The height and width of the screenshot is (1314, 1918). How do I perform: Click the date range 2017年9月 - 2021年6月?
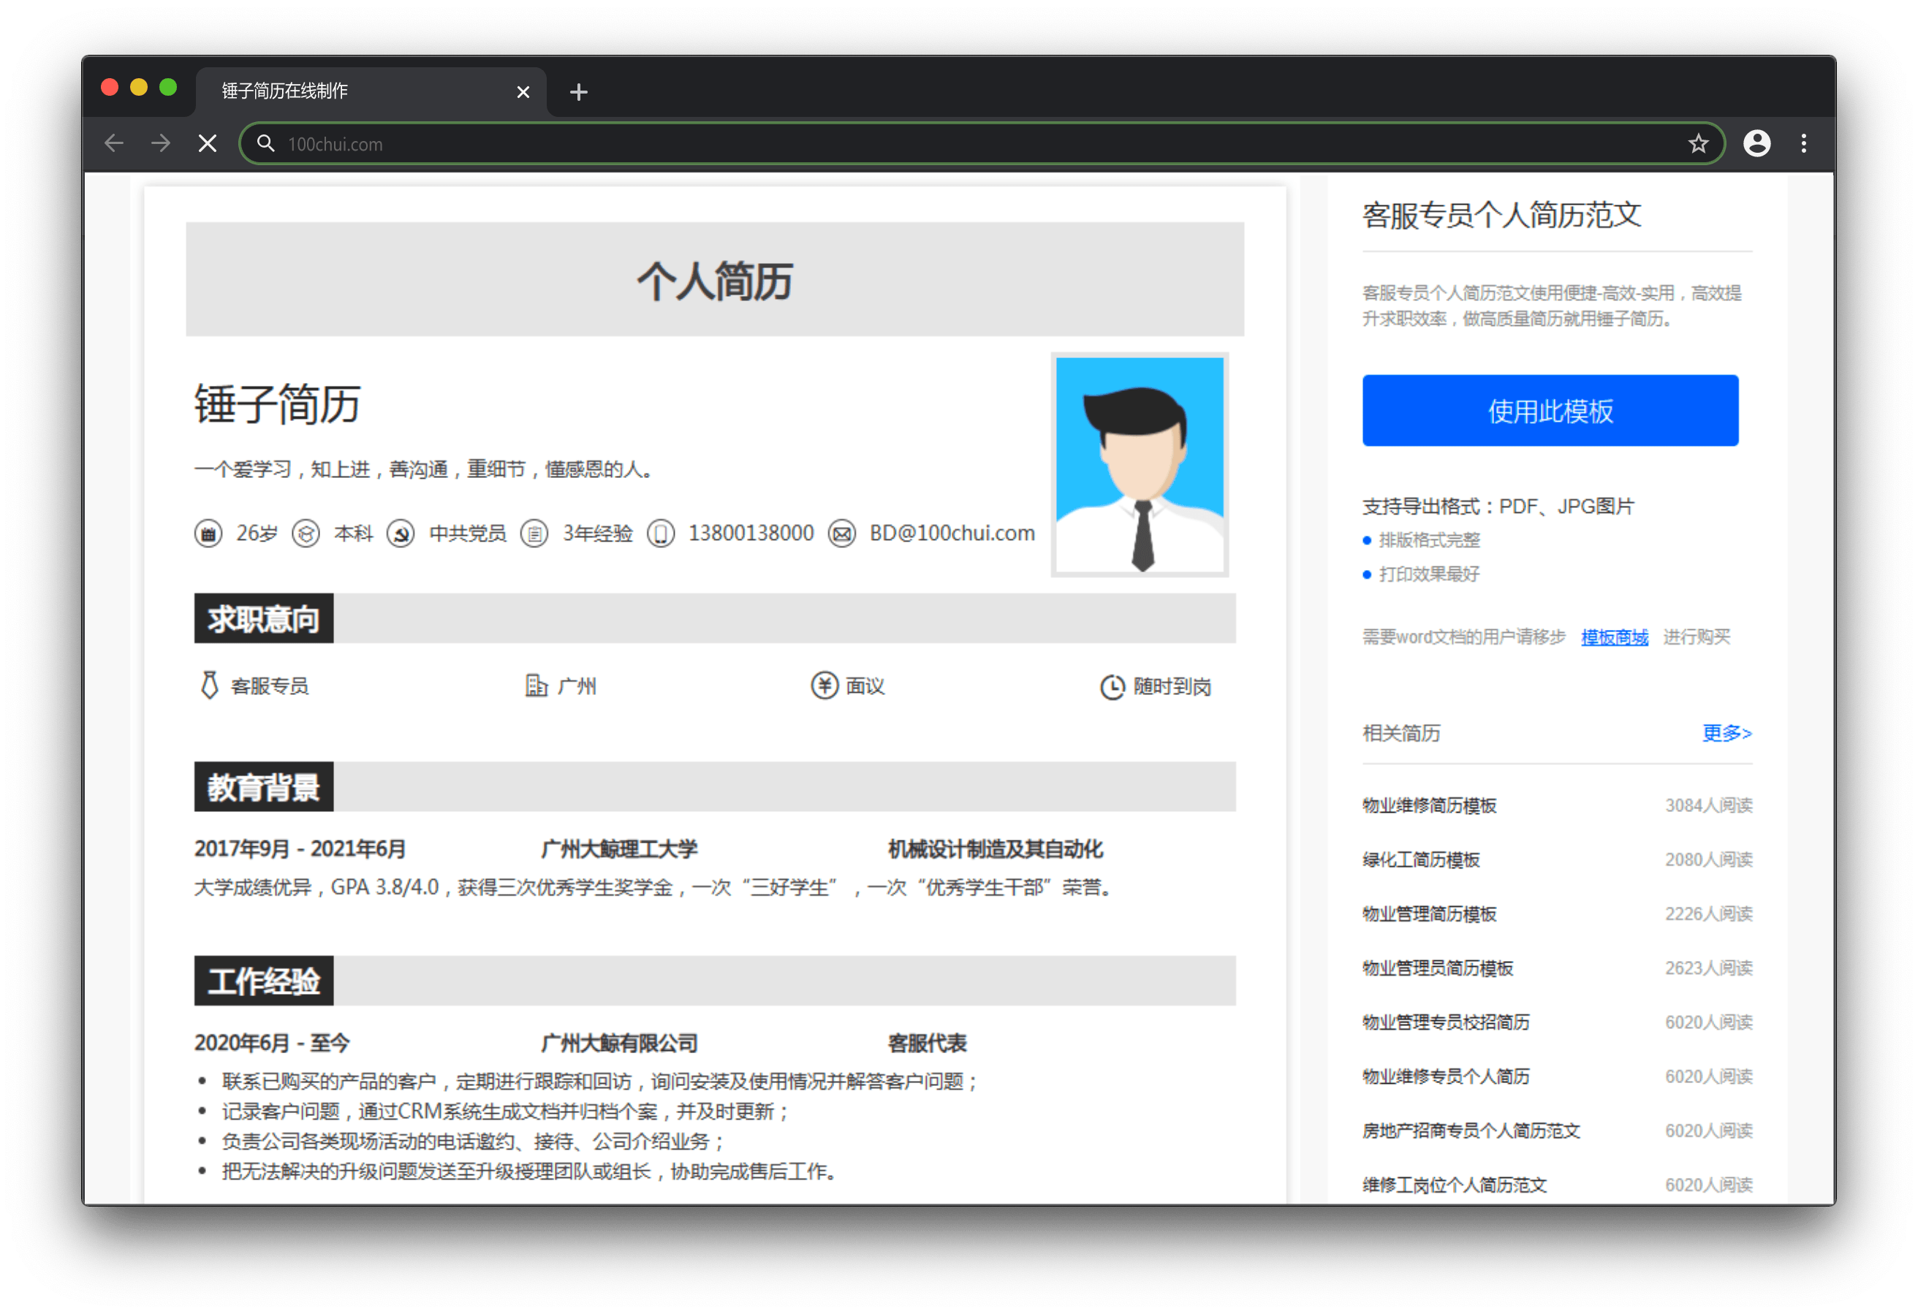tap(300, 848)
